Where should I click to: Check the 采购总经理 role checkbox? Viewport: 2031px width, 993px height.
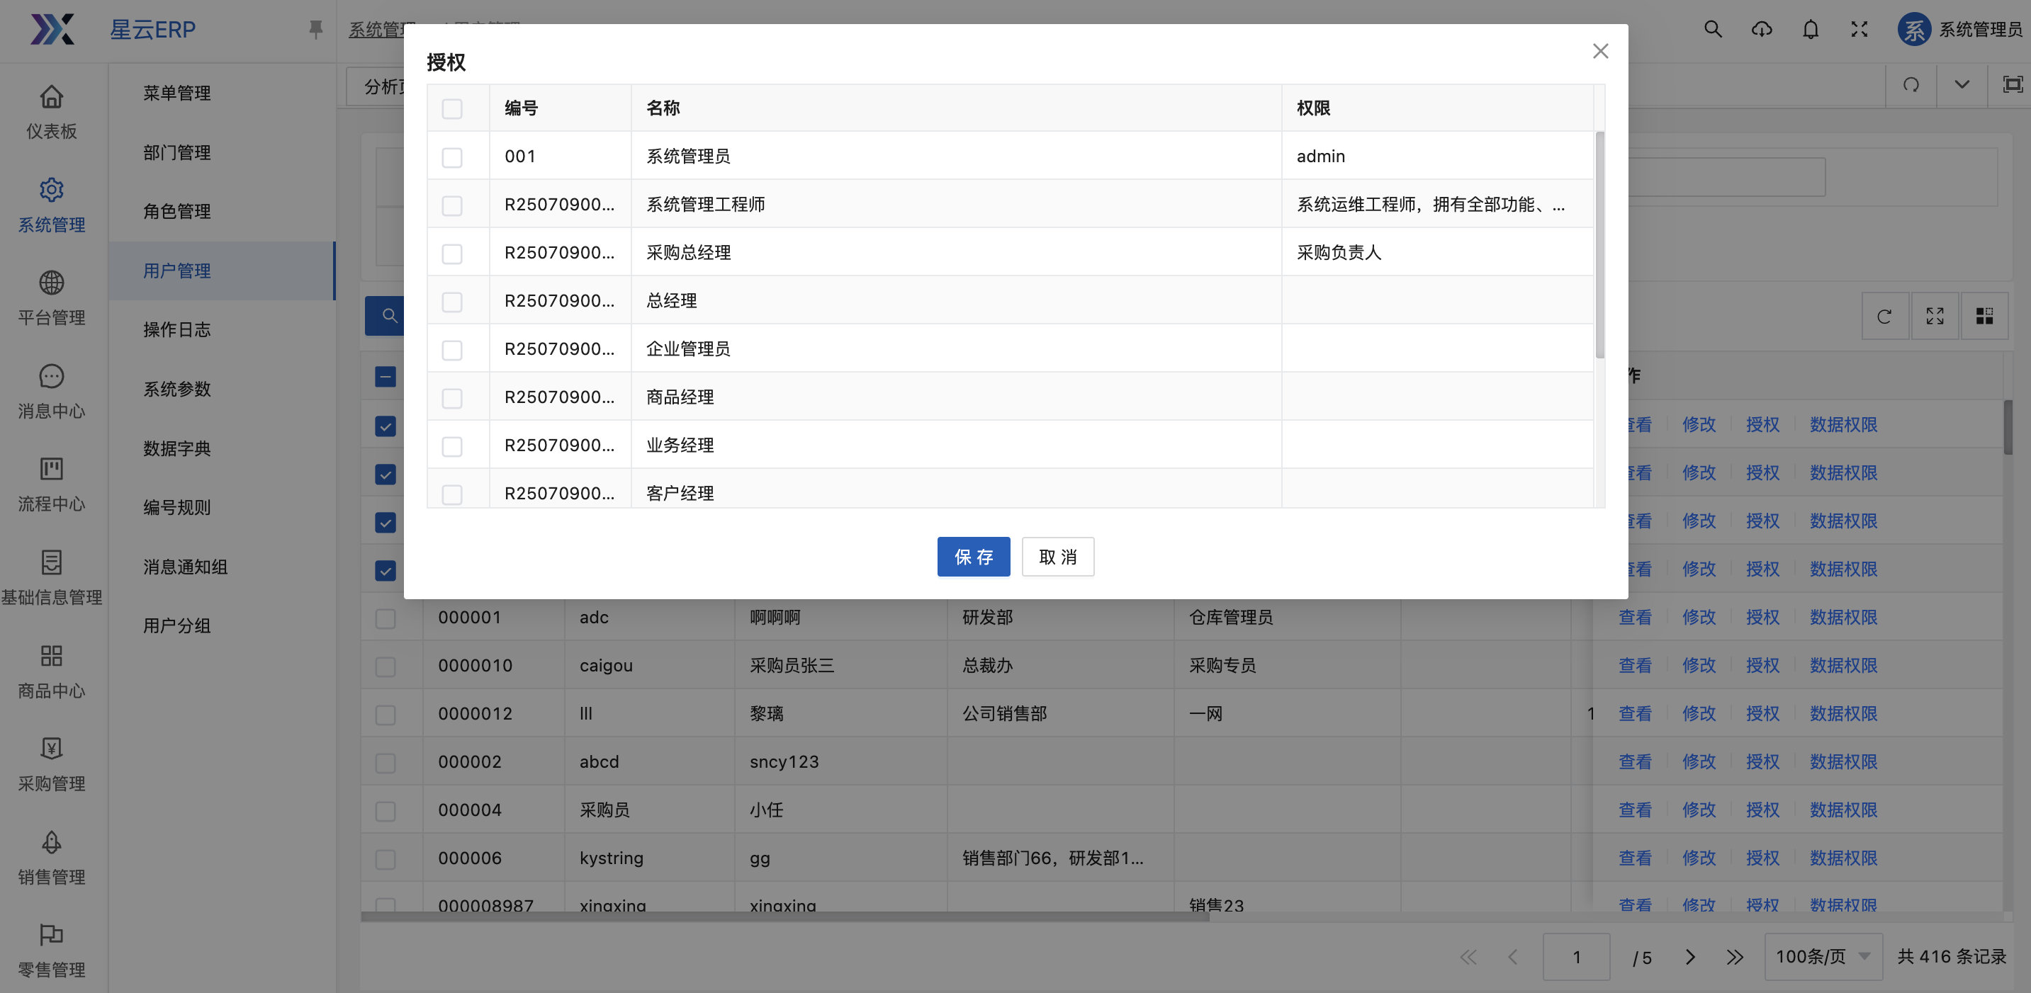point(452,254)
